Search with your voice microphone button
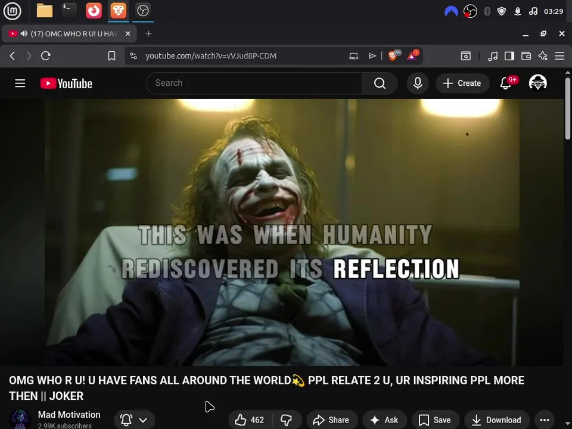Screen dimensions: 572x429 tap(418, 83)
